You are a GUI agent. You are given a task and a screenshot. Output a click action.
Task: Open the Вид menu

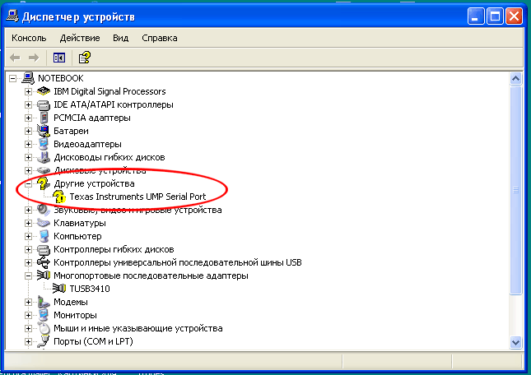[x=120, y=38]
